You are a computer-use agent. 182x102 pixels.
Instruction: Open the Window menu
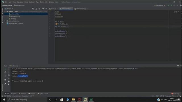[51, 2]
